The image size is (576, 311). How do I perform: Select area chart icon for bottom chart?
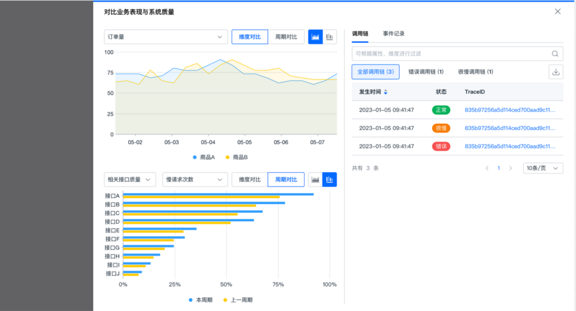point(315,180)
